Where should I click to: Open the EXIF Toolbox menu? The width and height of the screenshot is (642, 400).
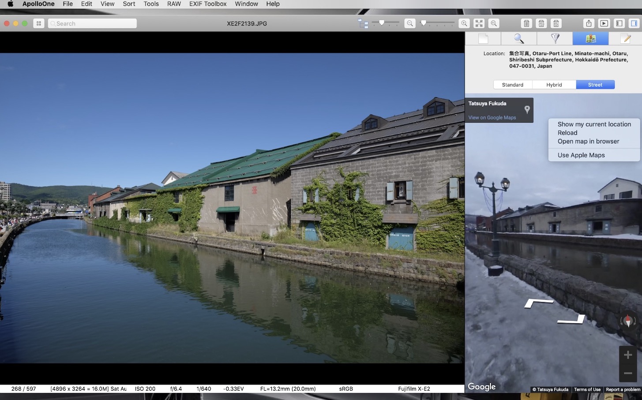208,4
